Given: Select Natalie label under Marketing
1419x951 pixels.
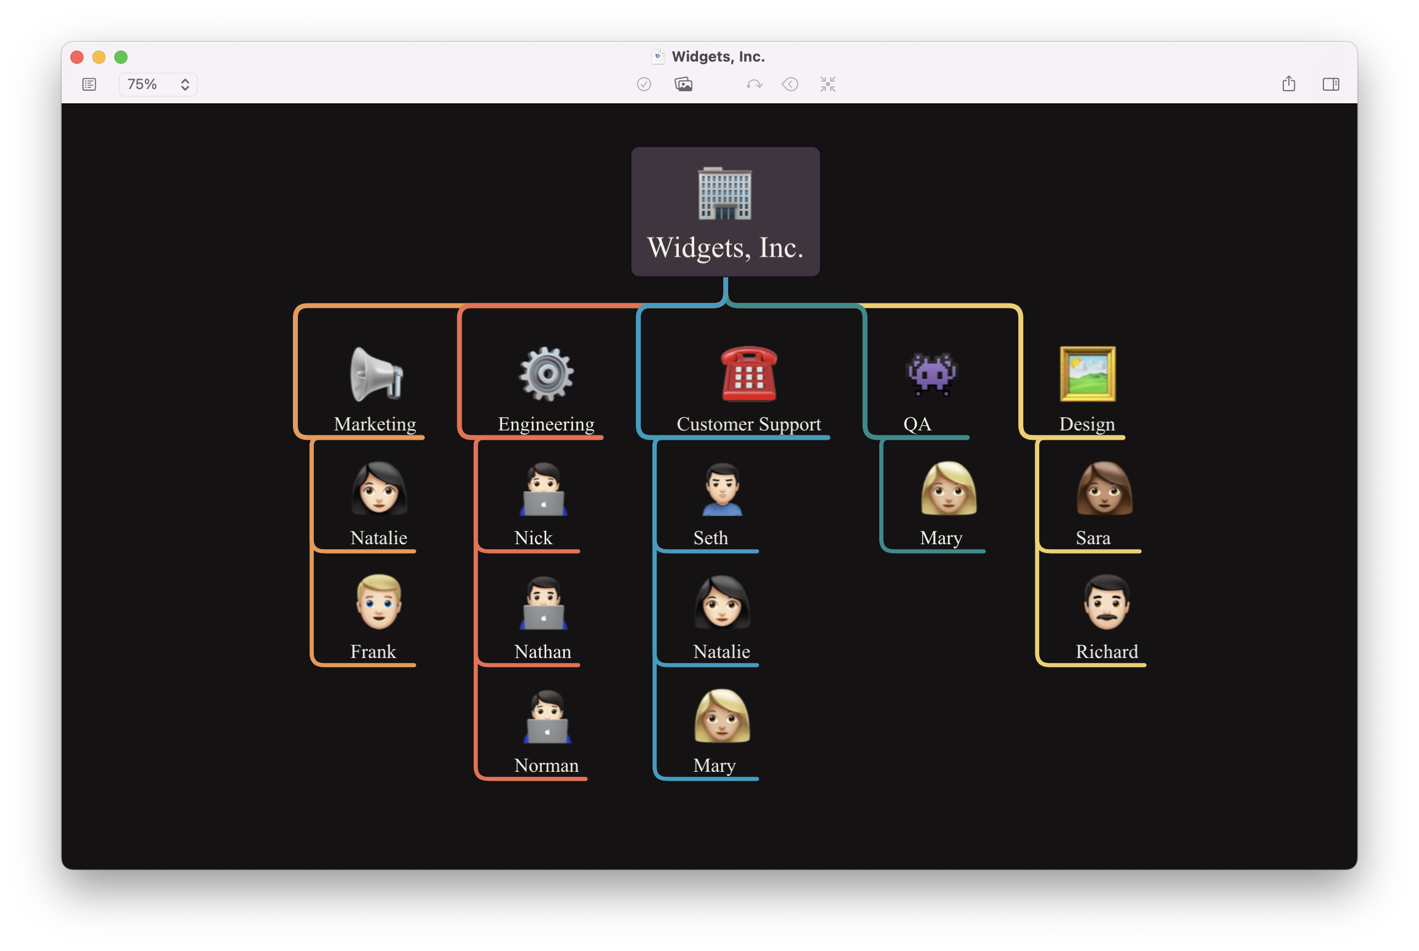Looking at the screenshot, I should (x=379, y=538).
